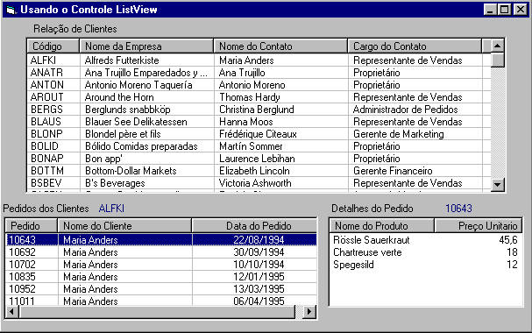This screenshot has width=532, height=333.
Task: Select order 10702 row
Action: click(x=161, y=264)
